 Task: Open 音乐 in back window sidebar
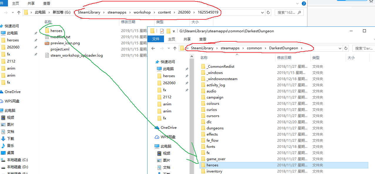[x=11, y=146]
